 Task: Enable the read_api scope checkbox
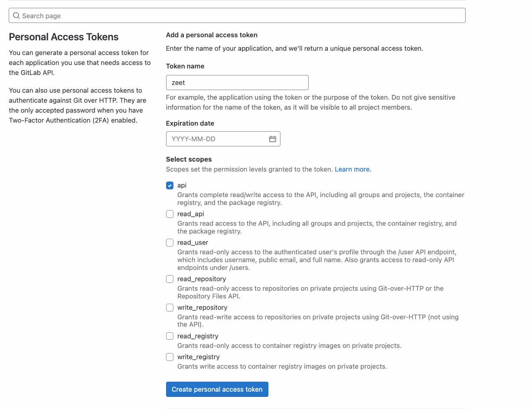point(170,214)
